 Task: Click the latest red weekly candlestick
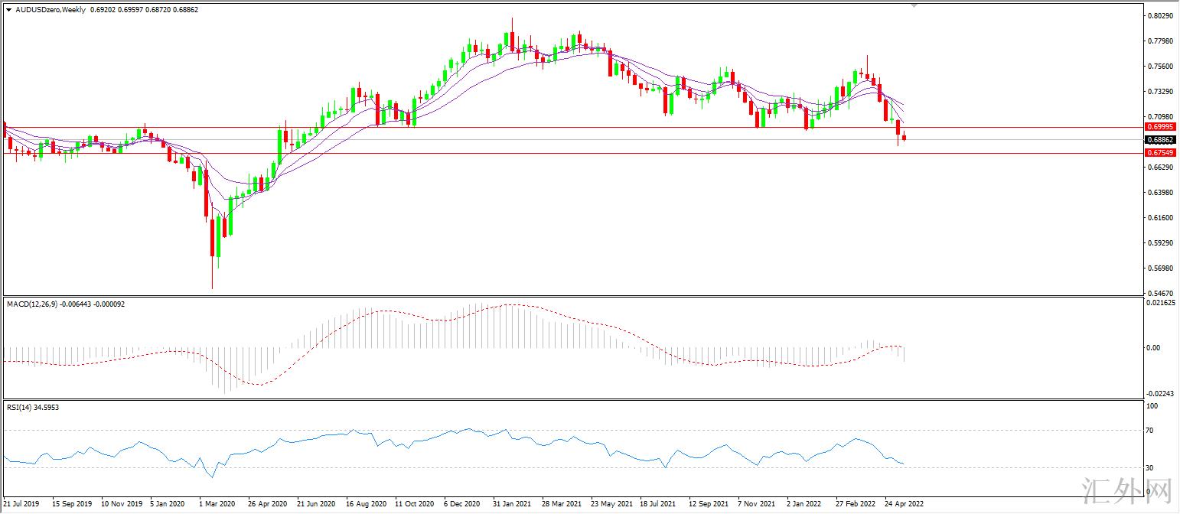click(x=905, y=138)
